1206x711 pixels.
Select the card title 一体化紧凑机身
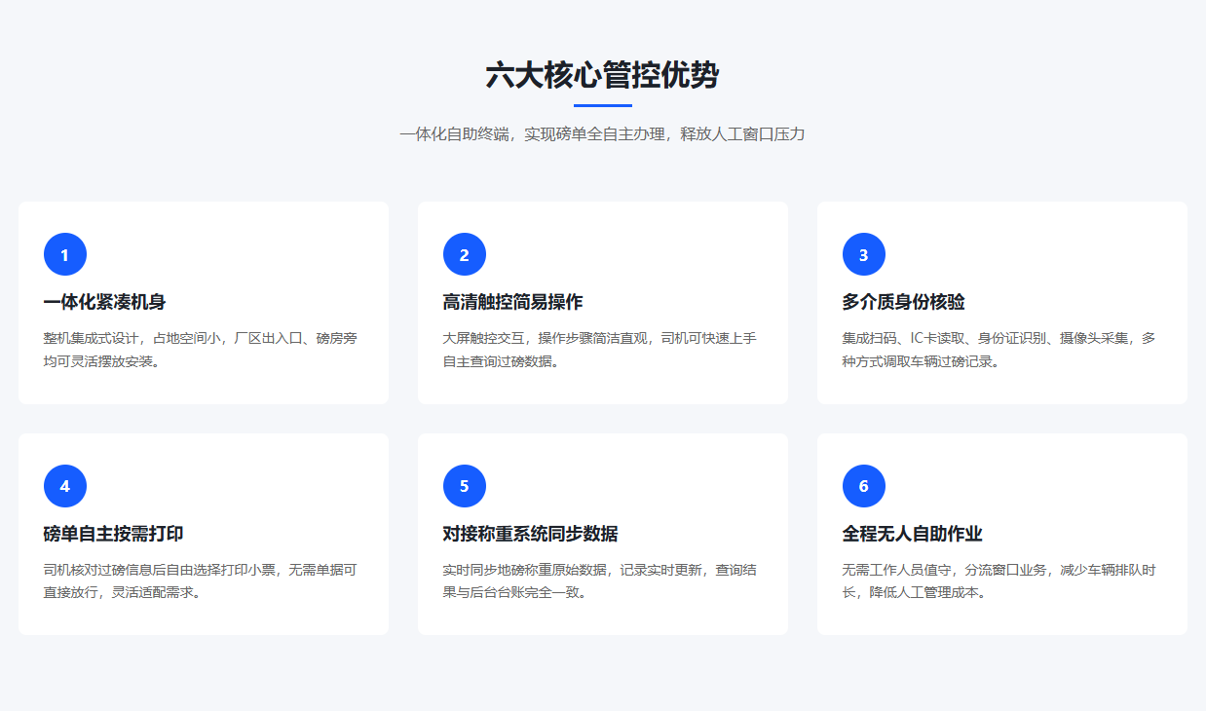coord(105,302)
